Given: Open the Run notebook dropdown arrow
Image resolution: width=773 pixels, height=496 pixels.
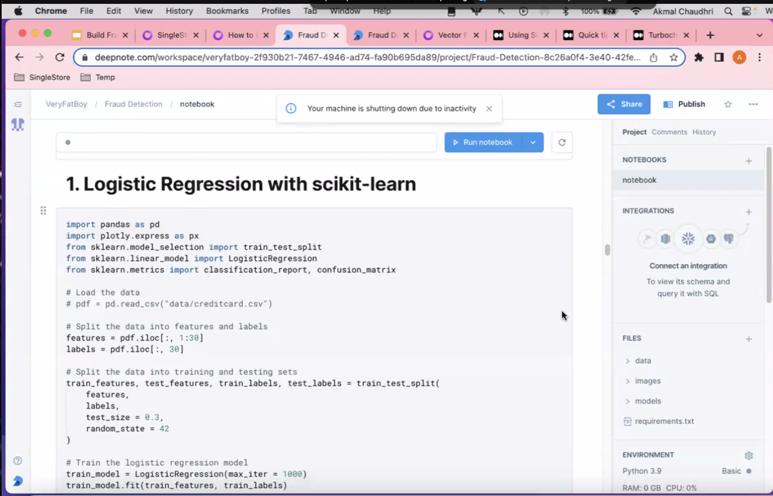Looking at the screenshot, I should pos(532,143).
